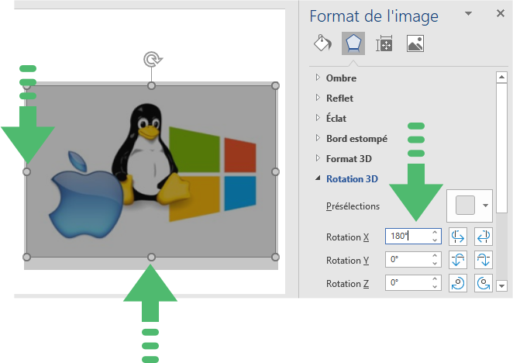Open the Présélections dropdown
Screen dimensions: 513x363
[x=470, y=206]
